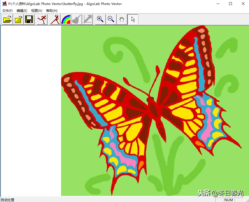Select the hand pan tool
249x202 pixels.
click(x=122, y=19)
